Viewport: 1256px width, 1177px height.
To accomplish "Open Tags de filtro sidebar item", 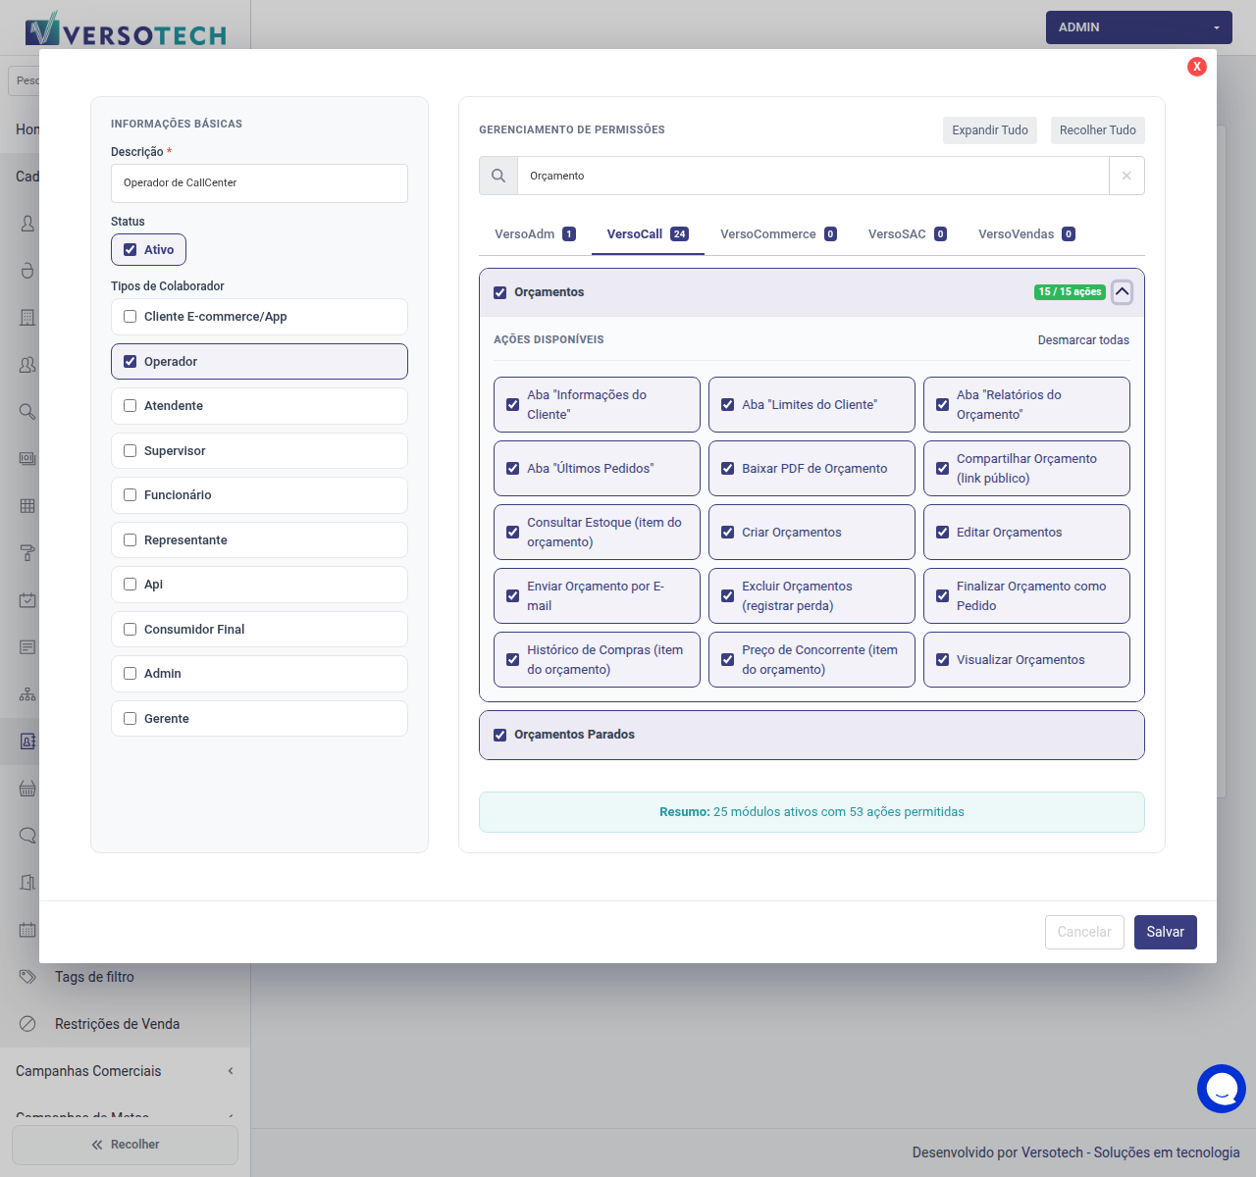I will tap(125, 977).
